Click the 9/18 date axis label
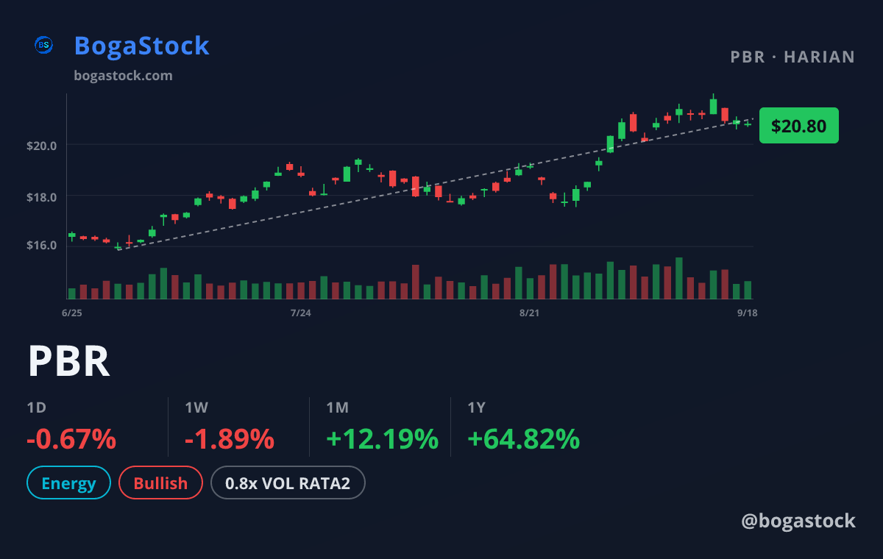Screen dimensions: 883x559 (747, 313)
